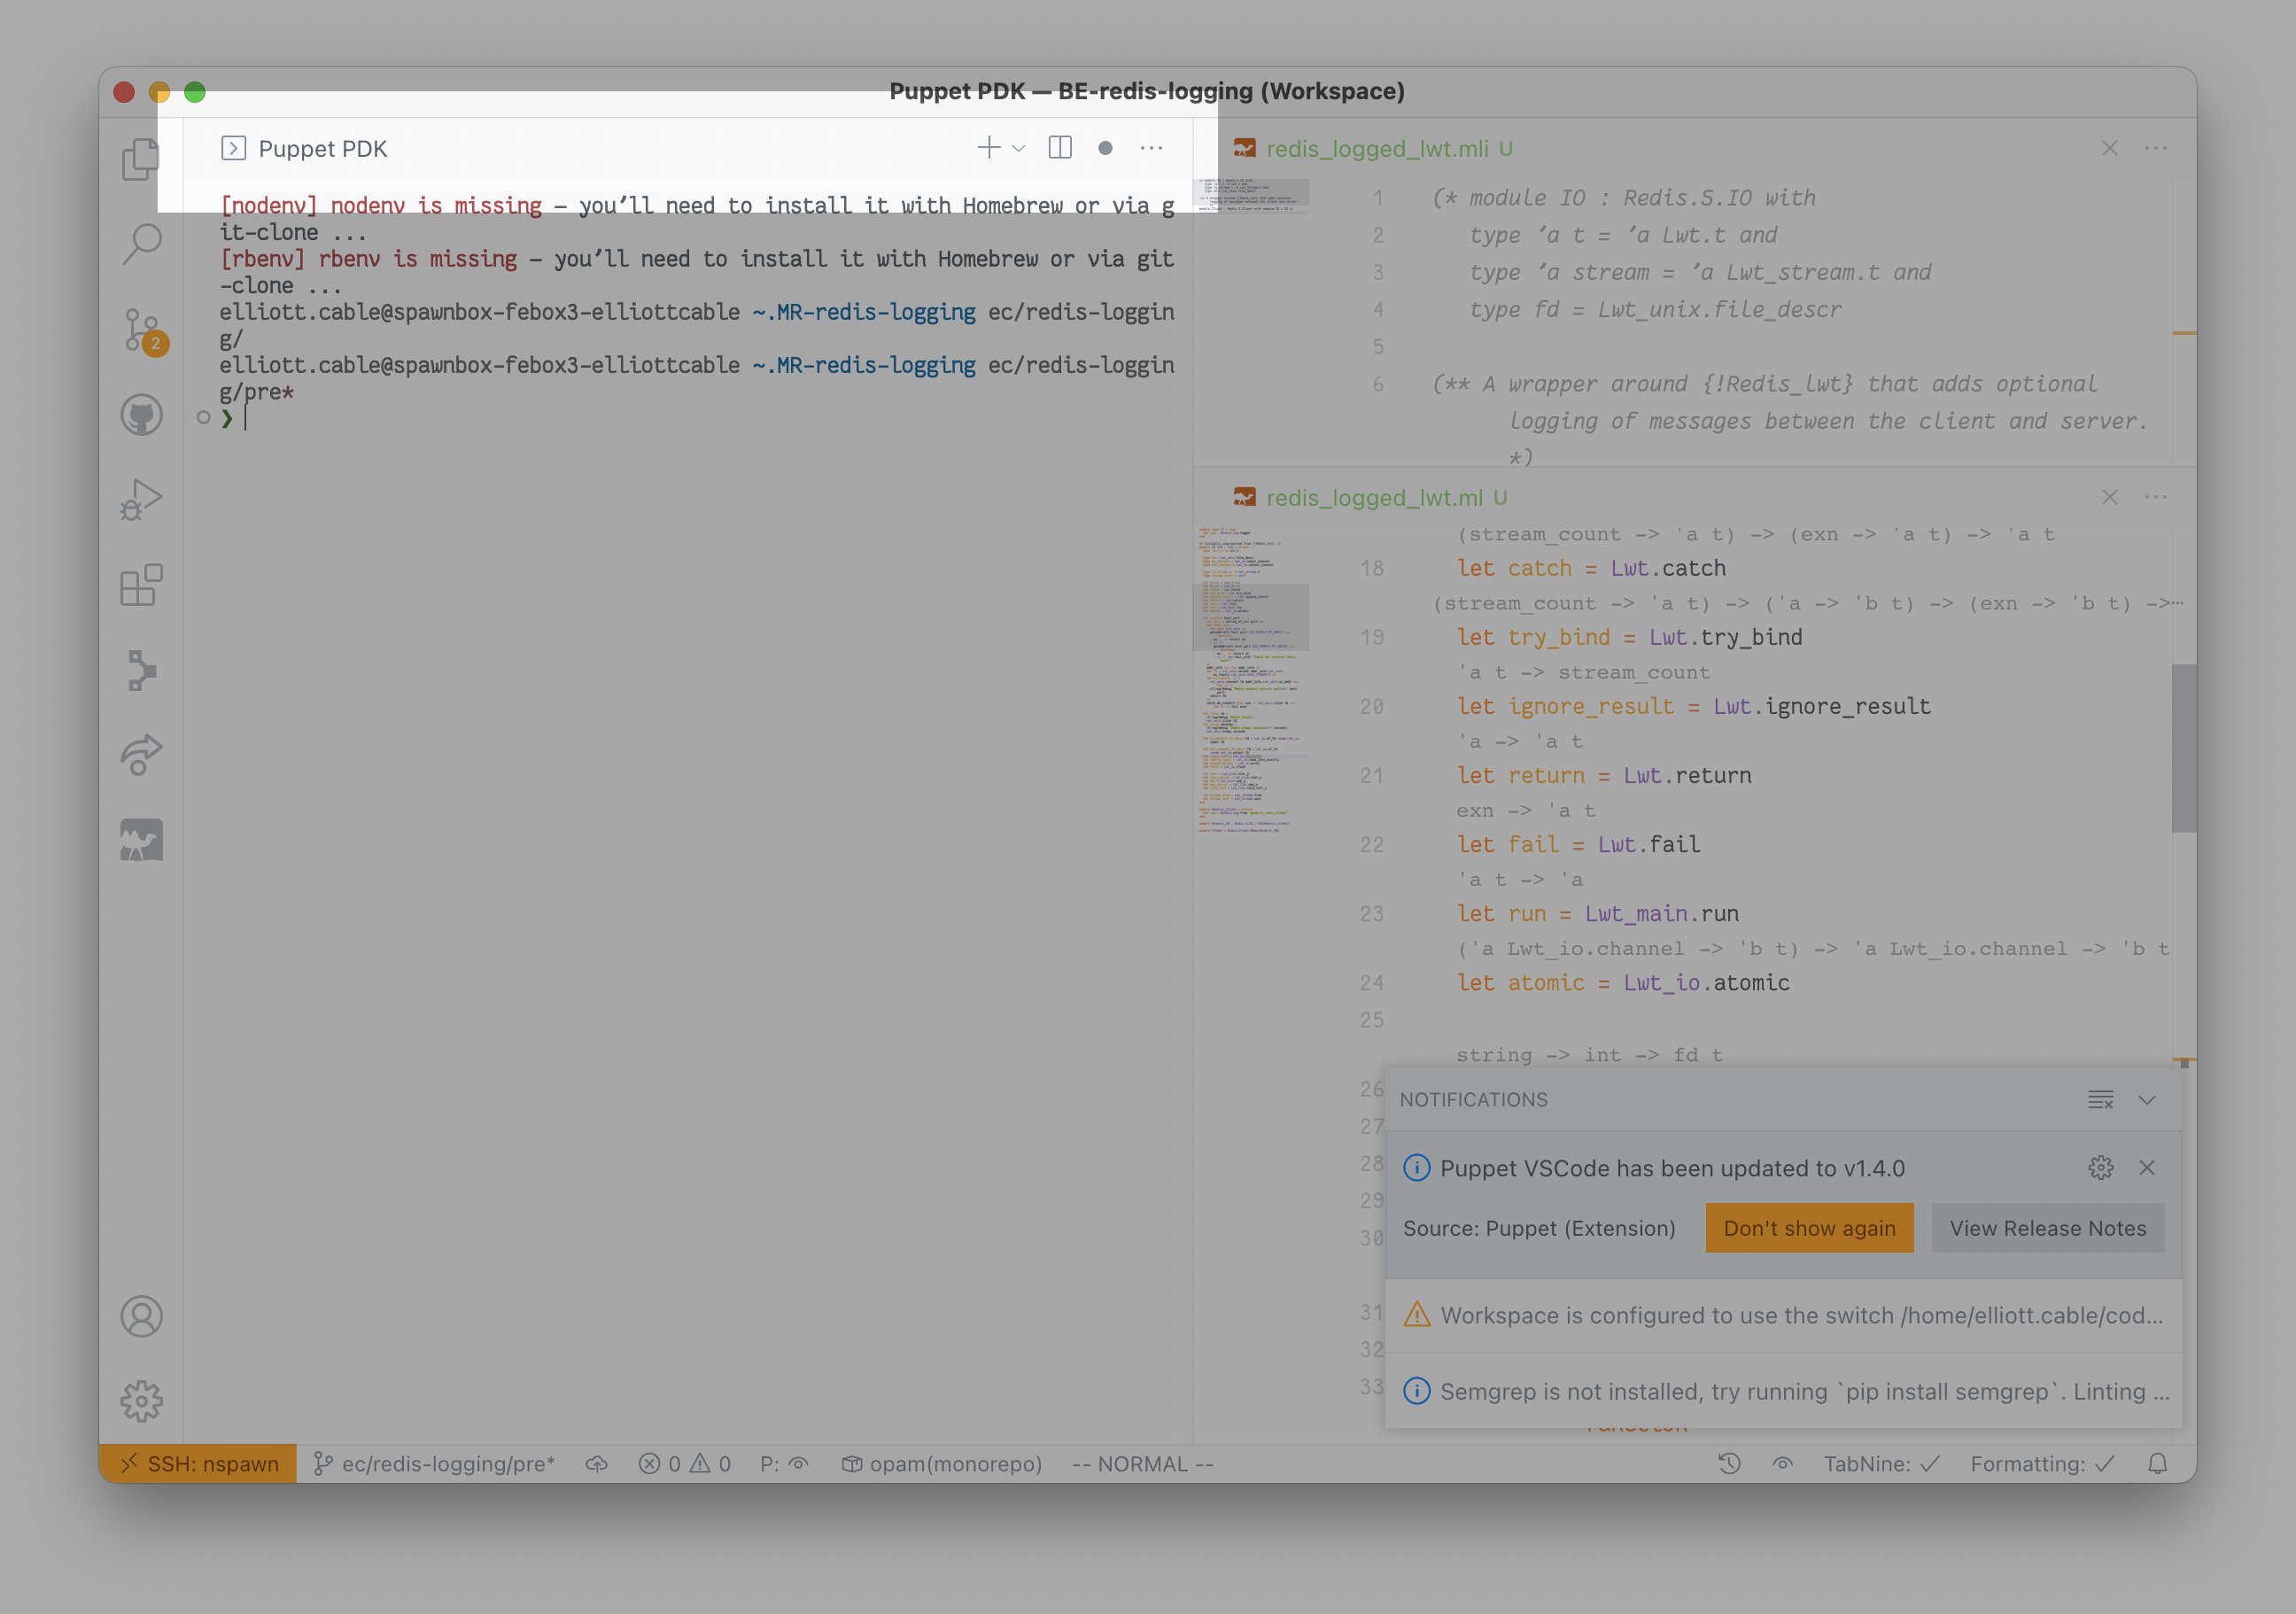The height and width of the screenshot is (1614, 2296).
Task: Toggle Formatting checkmark in status bar
Action: tap(2041, 1464)
